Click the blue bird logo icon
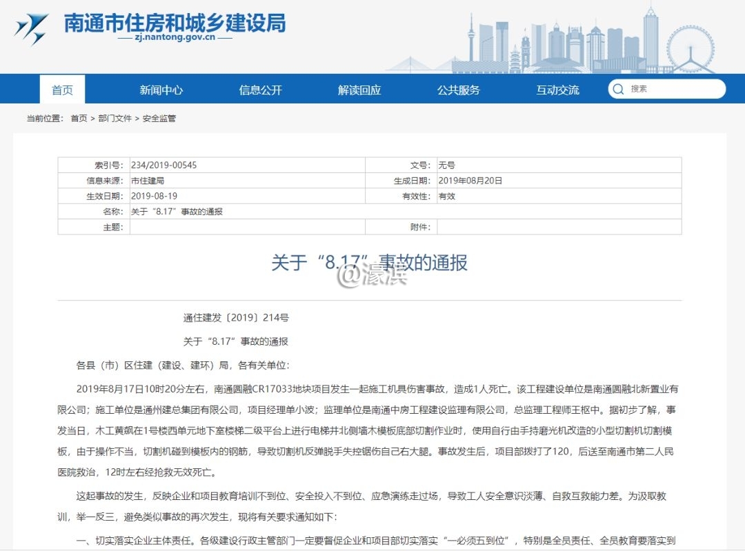The width and height of the screenshot is (745, 551). point(32,29)
